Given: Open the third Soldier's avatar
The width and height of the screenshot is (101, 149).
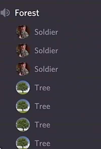Looking at the screenshot, I should [x=23, y=69].
